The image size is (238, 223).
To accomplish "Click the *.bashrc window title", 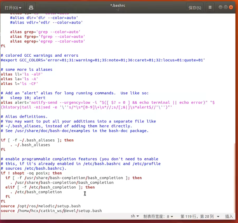I will 118,5.
